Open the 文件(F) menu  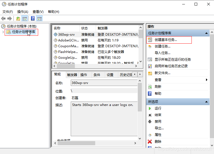coord(8,12)
